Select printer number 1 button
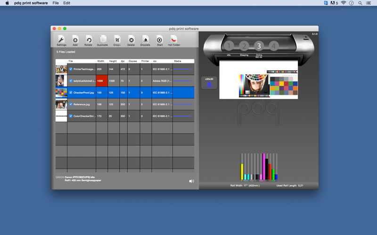This screenshot has height=235, width=377. (x=229, y=46)
